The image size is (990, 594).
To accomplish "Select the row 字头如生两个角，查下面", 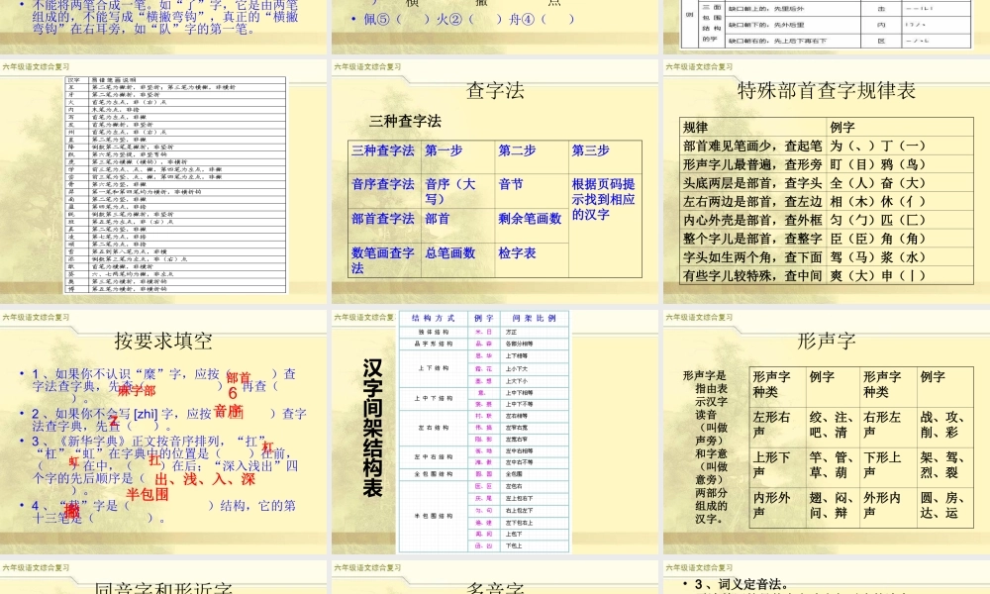I will (752, 257).
